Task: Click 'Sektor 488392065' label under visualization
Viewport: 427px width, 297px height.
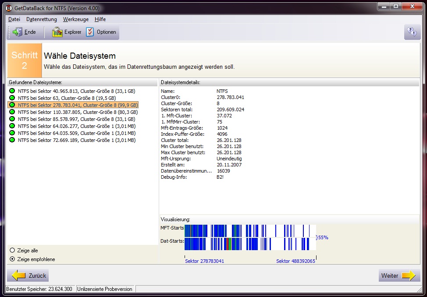Action: 295,261
